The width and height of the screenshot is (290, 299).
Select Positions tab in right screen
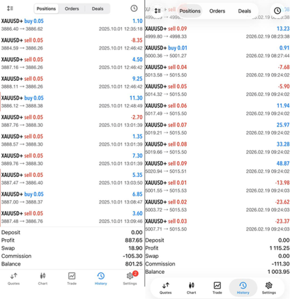[x=190, y=11]
